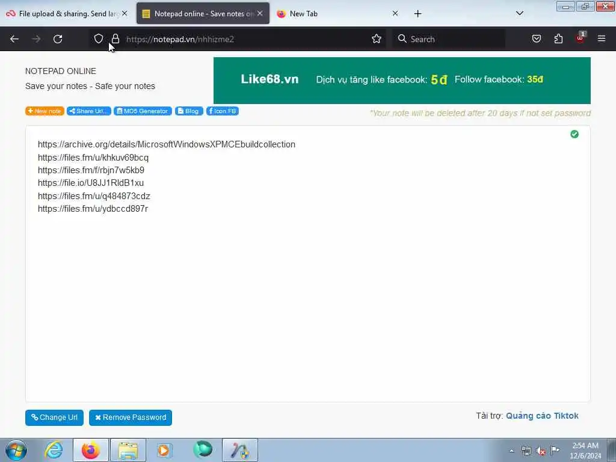Expand the list all tabs chevron
The width and height of the screenshot is (616, 462).
pos(519,13)
